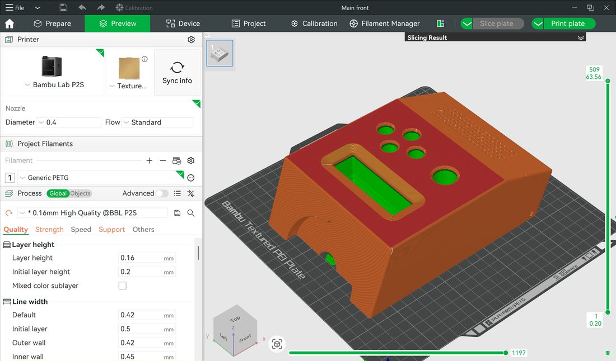Click the compare presets icon
This screenshot has height=361, width=616.
[x=191, y=193]
